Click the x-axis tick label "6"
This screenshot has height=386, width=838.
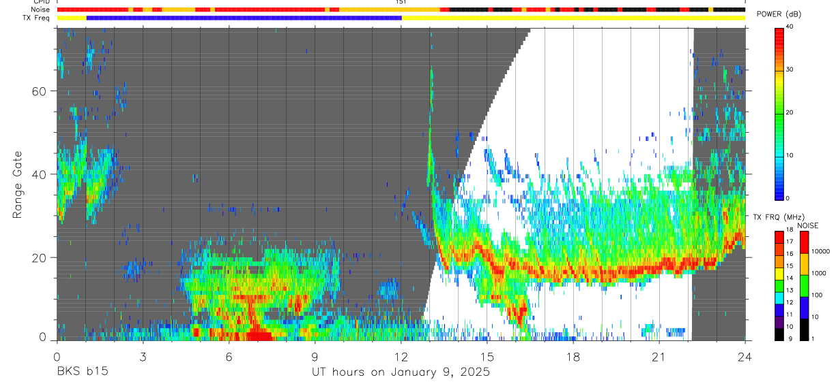(229, 356)
